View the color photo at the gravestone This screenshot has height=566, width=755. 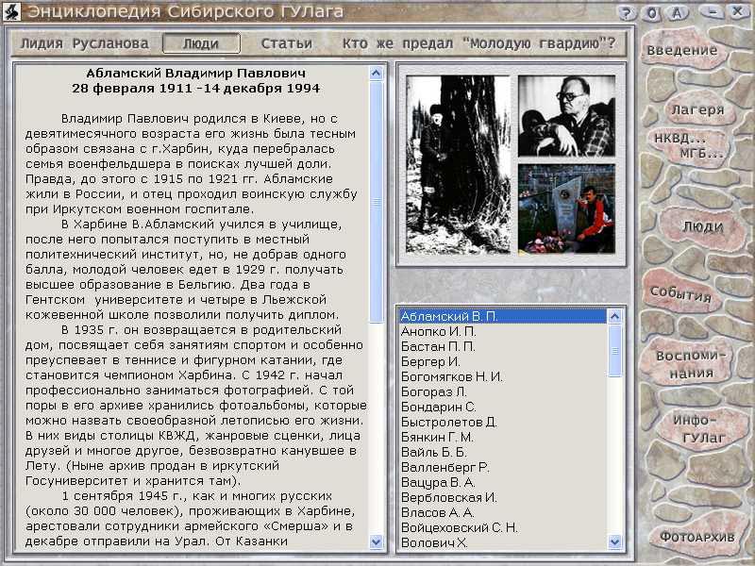567,208
